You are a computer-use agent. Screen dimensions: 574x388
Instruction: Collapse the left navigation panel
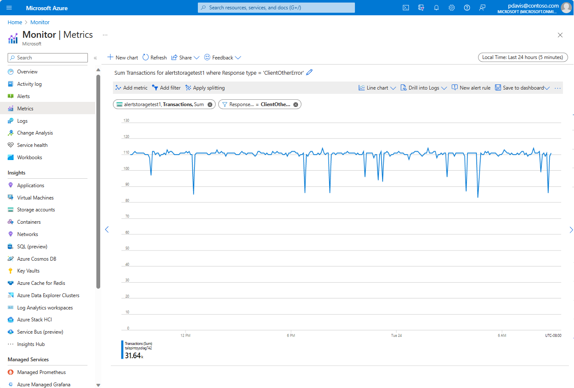(x=96, y=58)
